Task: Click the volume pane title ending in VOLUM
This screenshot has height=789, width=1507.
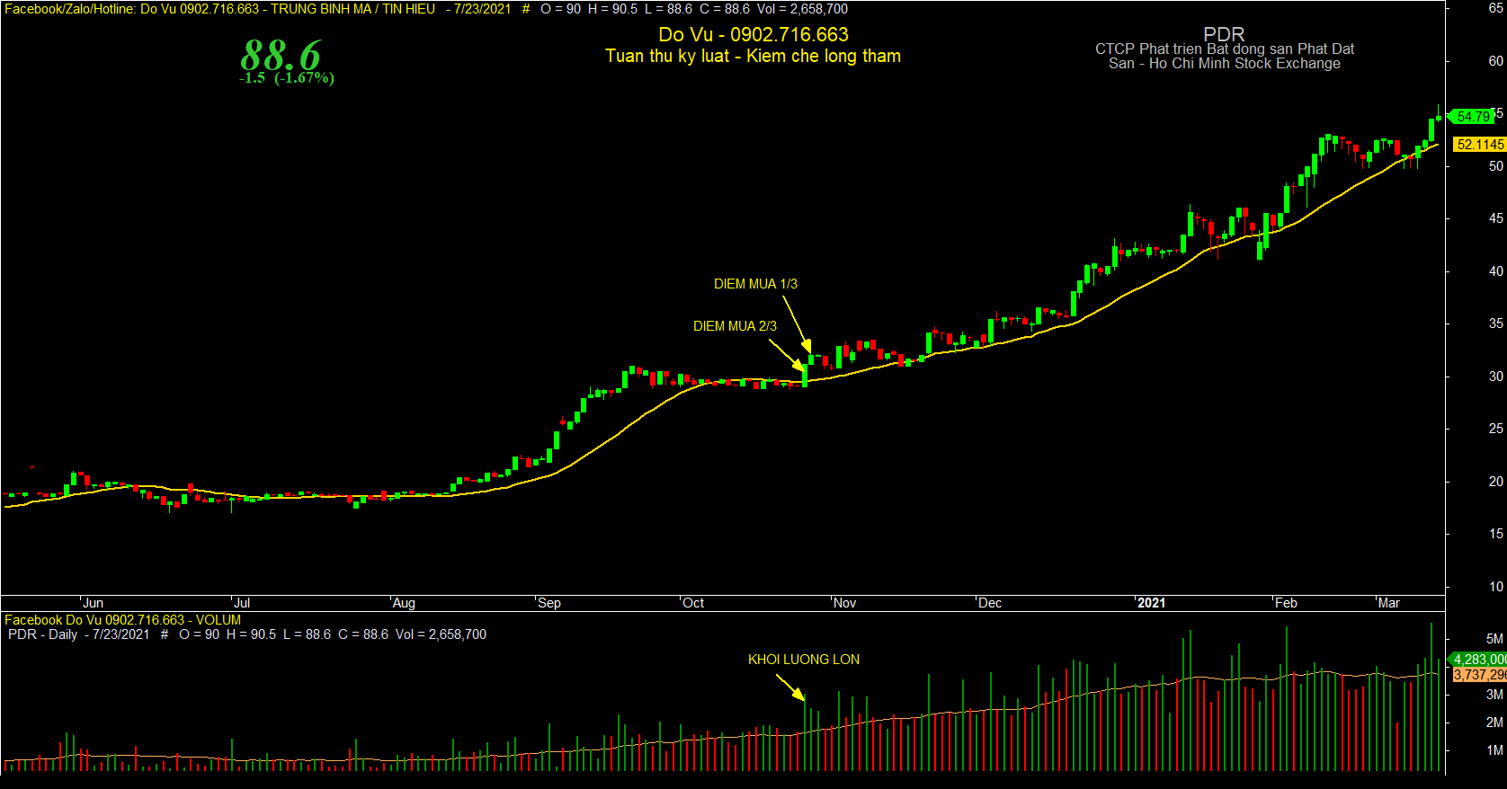Action: coord(123,620)
